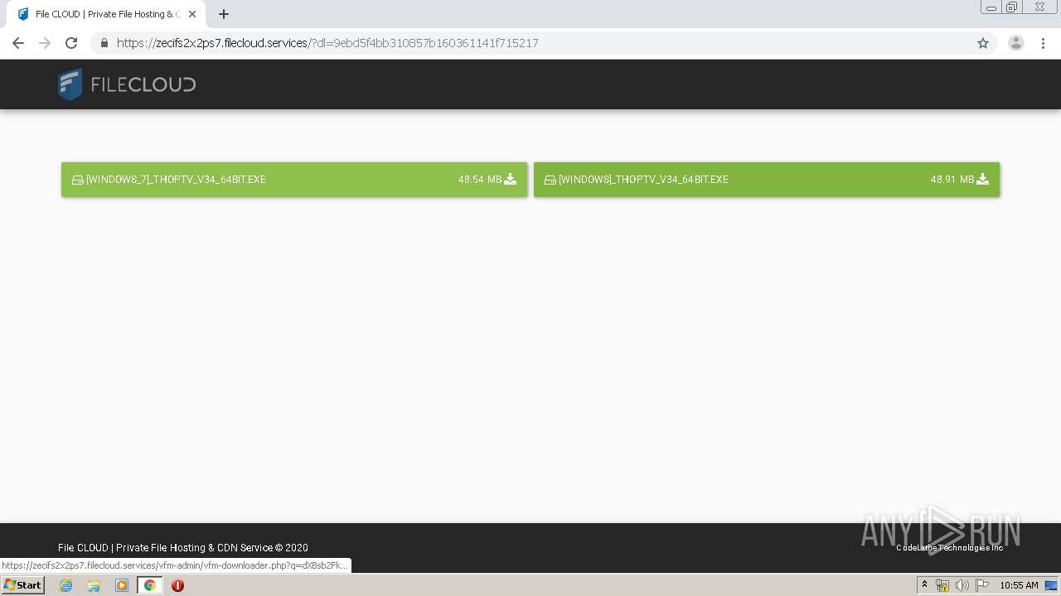Screen dimensions: 1061x596
Task: View site security lock information
Action: [x=104, y=43]
